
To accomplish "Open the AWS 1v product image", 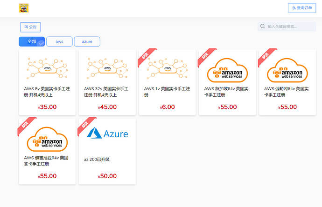I will pos(168,68).
